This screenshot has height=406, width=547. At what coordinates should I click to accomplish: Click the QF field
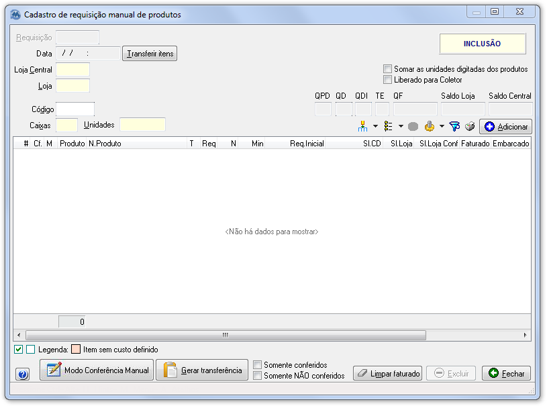pos(415,109)
